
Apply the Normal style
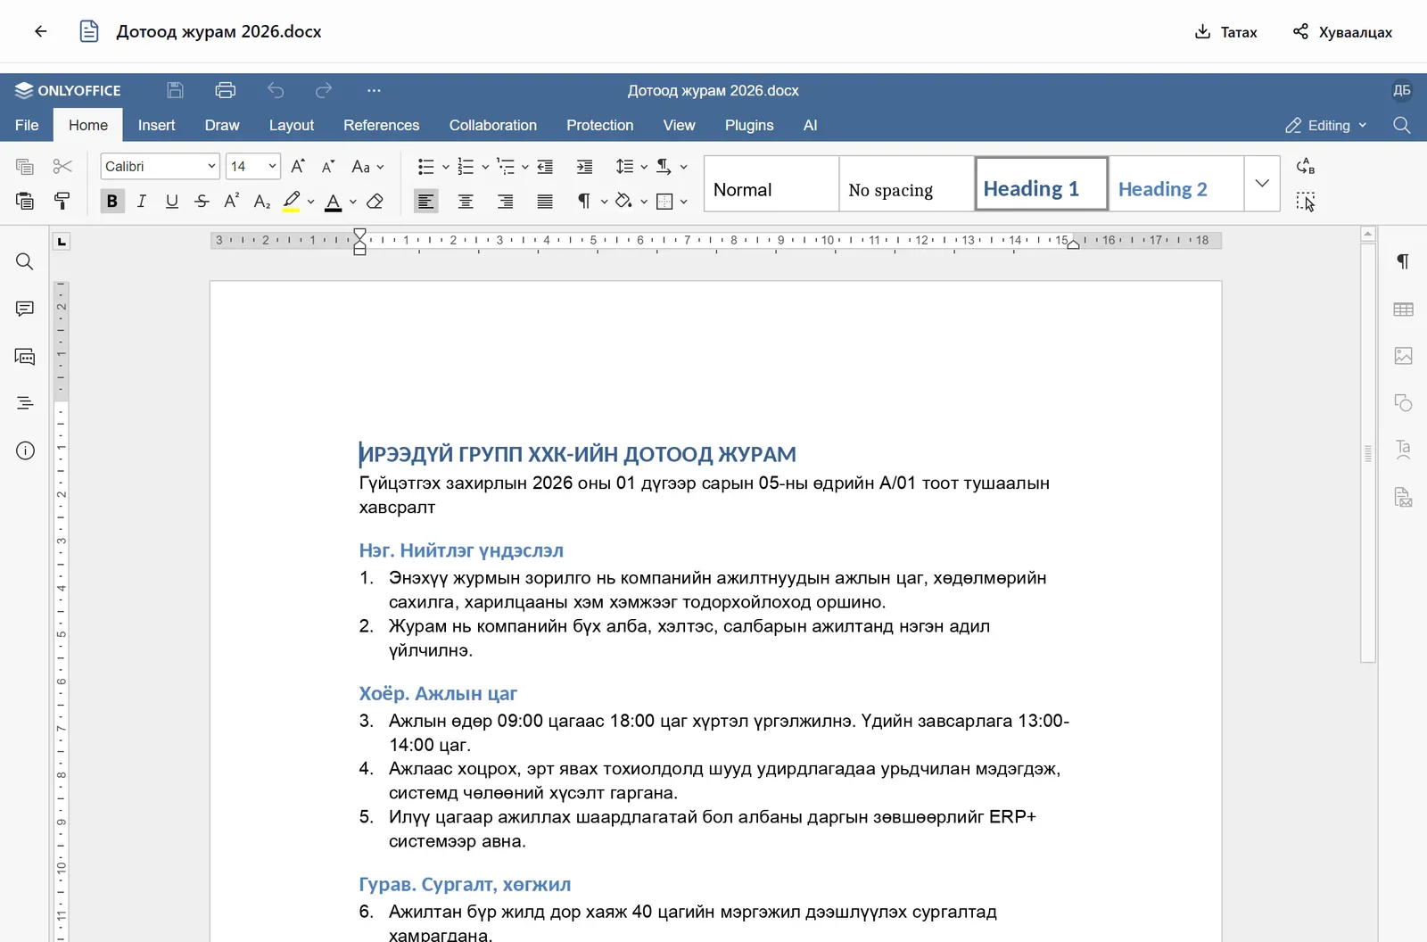pyautogui.click(x=771, y=184)
